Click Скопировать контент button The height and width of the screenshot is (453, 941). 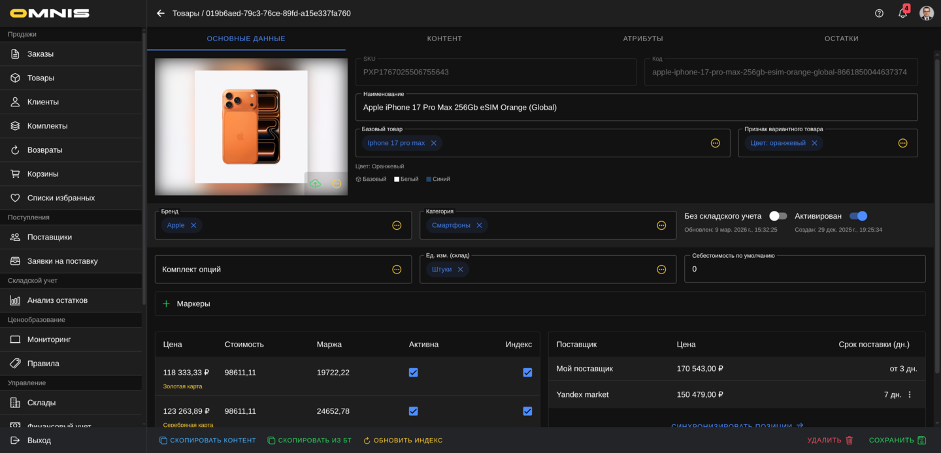208,441
